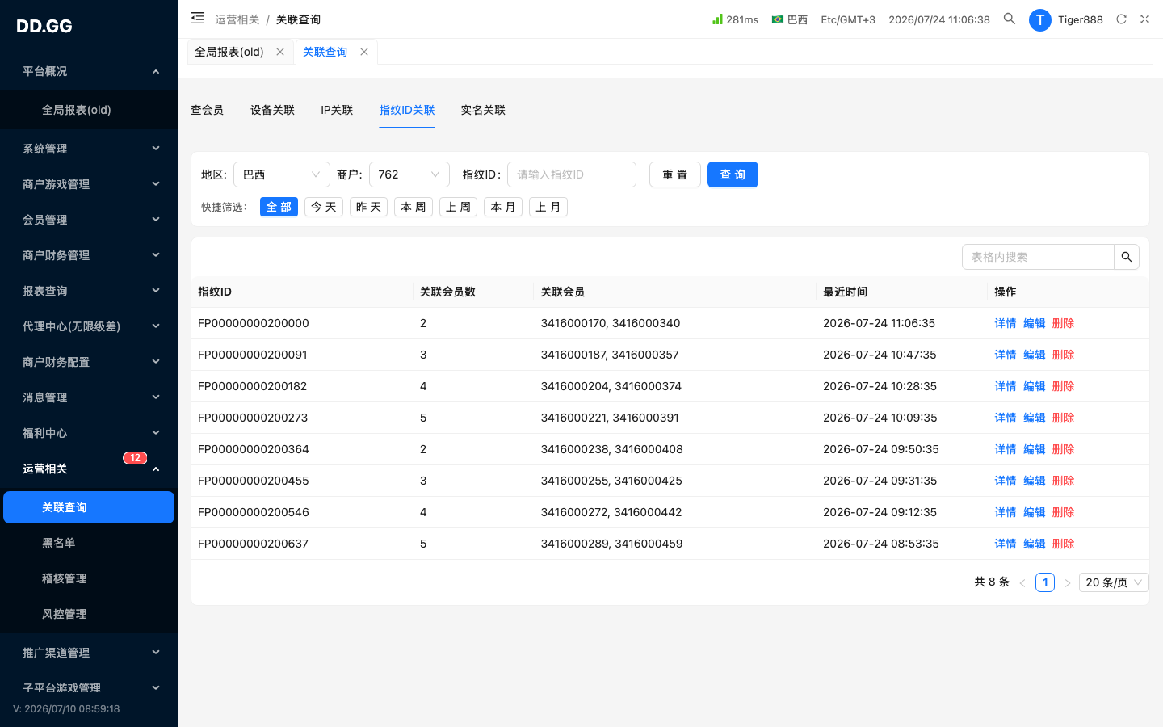Screen dimensions: 1163x727
Task: Close the 全局报表(old) tab
Action: [x=280, y=52]
